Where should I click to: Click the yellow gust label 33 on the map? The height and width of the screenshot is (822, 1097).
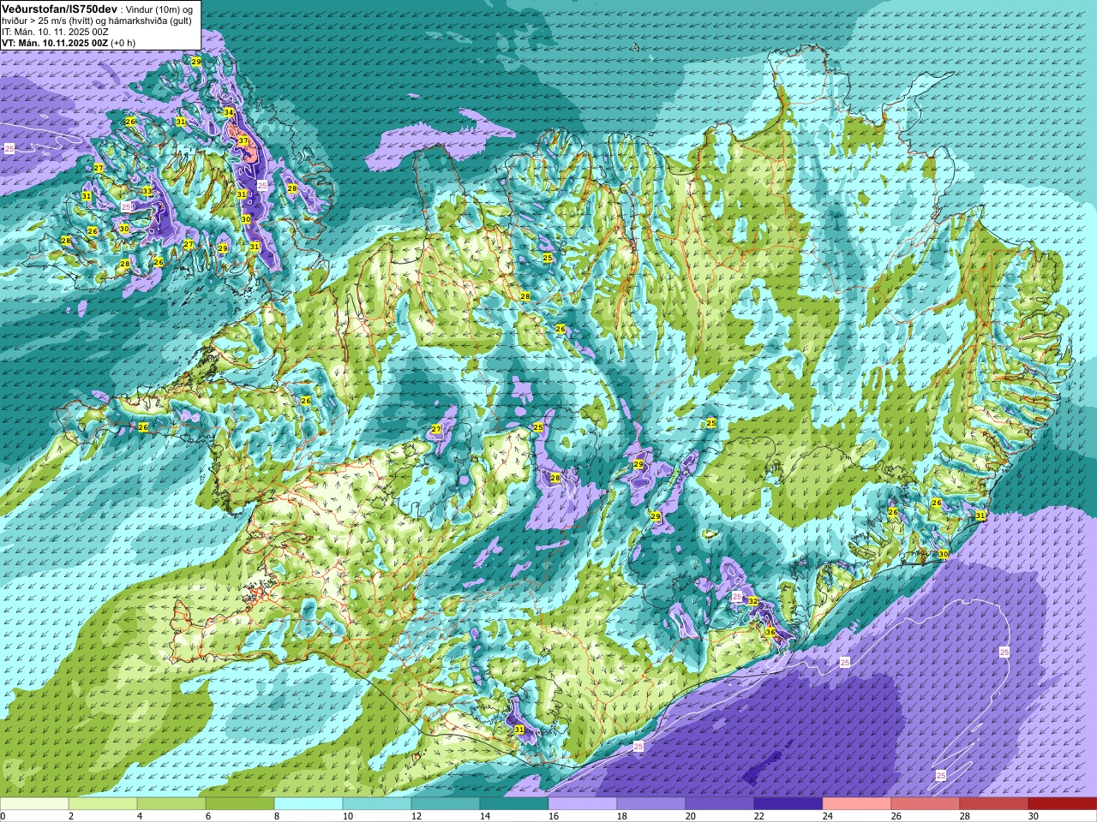[x=147, y=191]
